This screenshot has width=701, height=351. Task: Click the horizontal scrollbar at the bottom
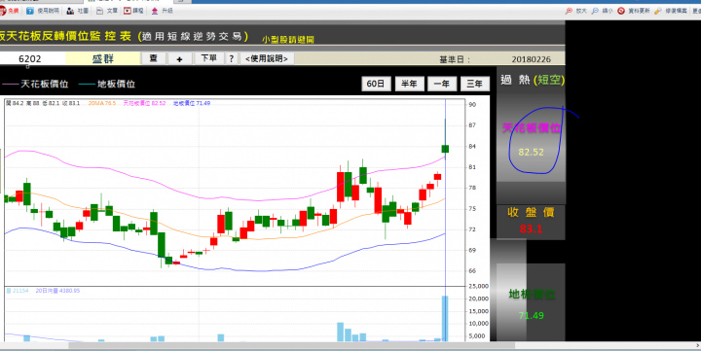291,345
